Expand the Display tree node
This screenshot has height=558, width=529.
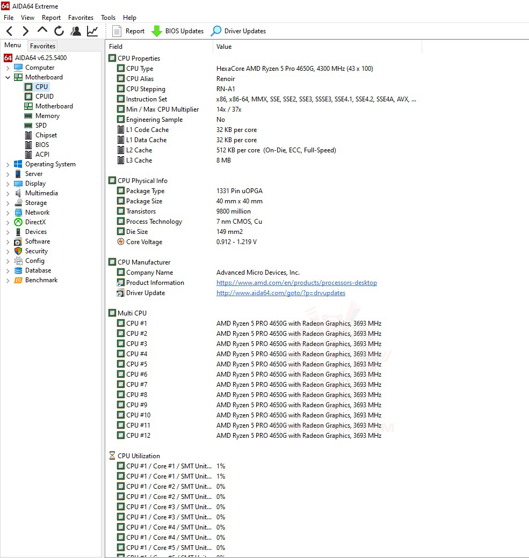[8, 183]
